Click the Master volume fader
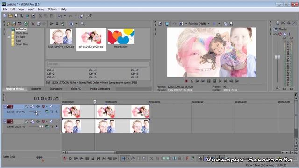 pos(277,57)
